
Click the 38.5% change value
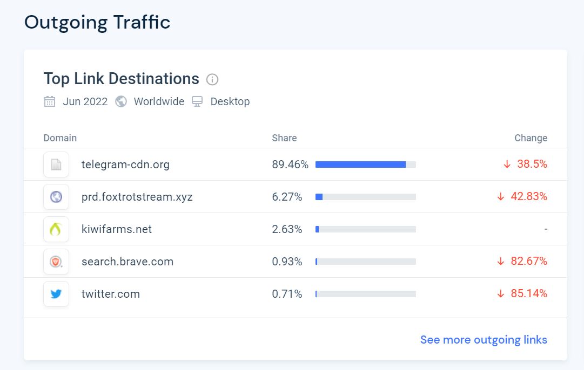[x=532, y=164]
